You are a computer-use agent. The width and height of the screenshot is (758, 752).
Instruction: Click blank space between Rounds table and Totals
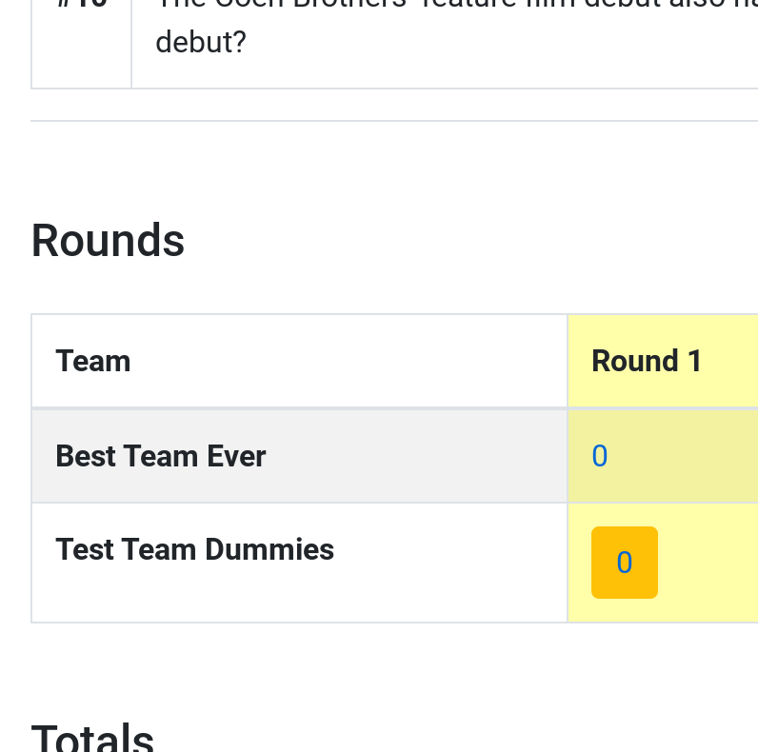(394, 672)
